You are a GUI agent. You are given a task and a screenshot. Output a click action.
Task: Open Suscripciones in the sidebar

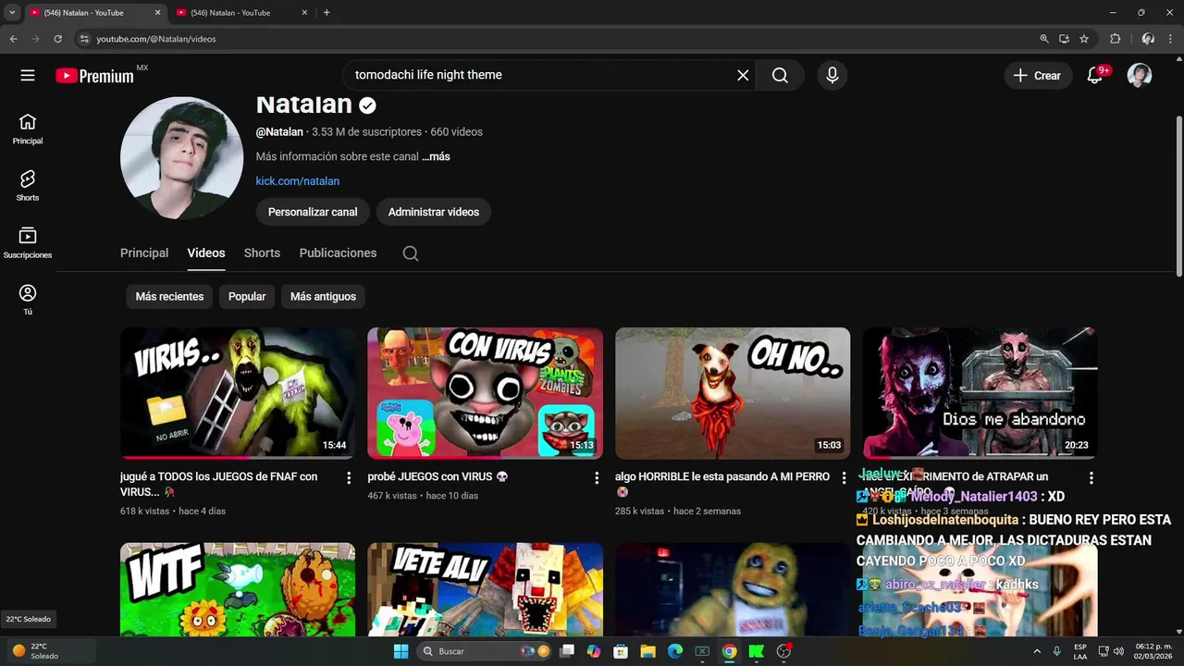point(28,242)
